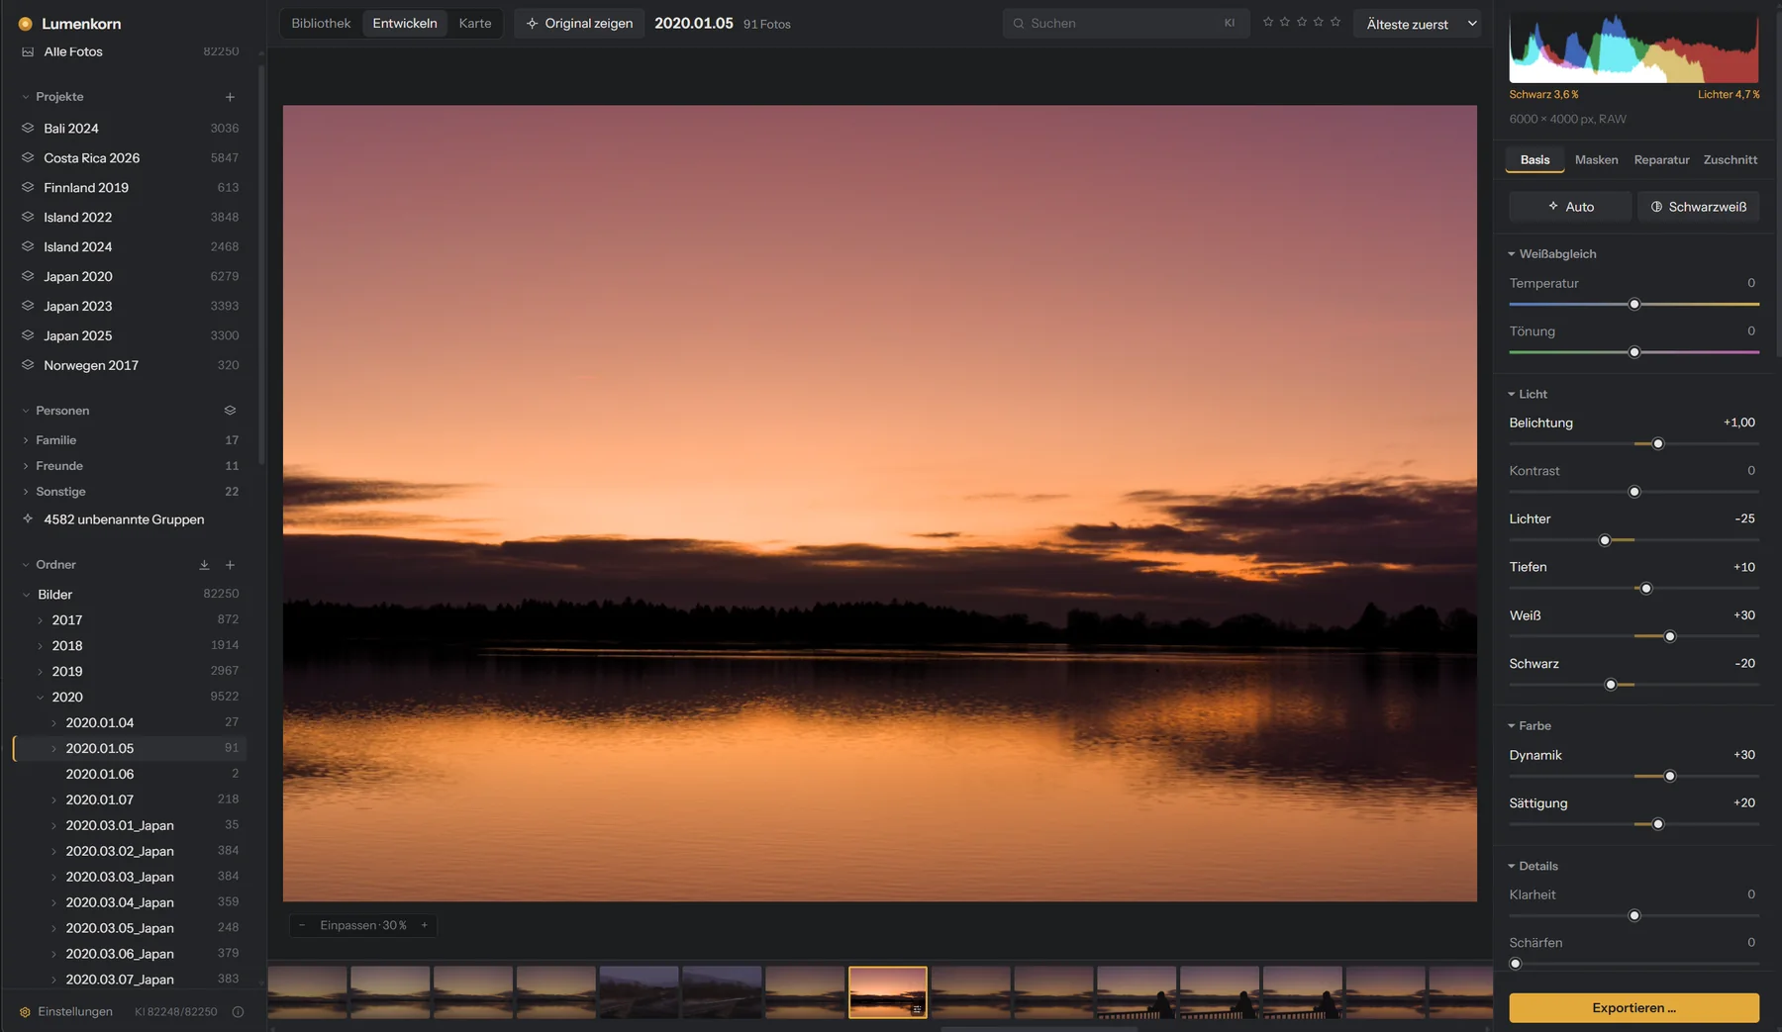Image resolution: width=1782 pixels, height=1032 pixels.
Task: Set rating with the first star
Action: tap(1268, 22)
